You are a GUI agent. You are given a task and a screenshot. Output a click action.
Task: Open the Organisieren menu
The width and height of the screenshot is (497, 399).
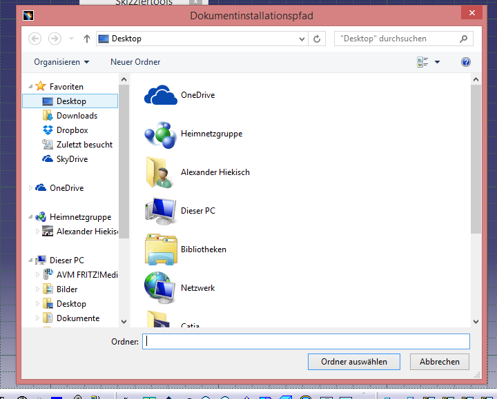pyautogui.click(x=61, y=62)
